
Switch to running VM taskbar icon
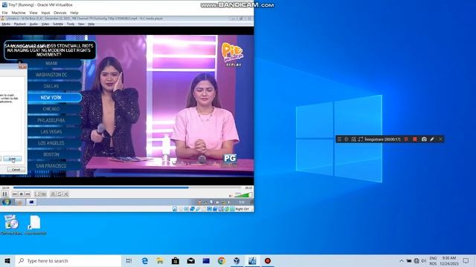pos(252,260)
